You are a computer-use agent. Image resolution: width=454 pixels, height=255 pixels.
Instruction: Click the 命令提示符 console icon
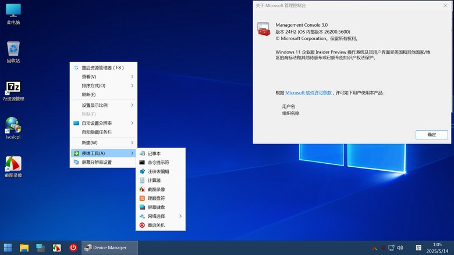[142, 162]
